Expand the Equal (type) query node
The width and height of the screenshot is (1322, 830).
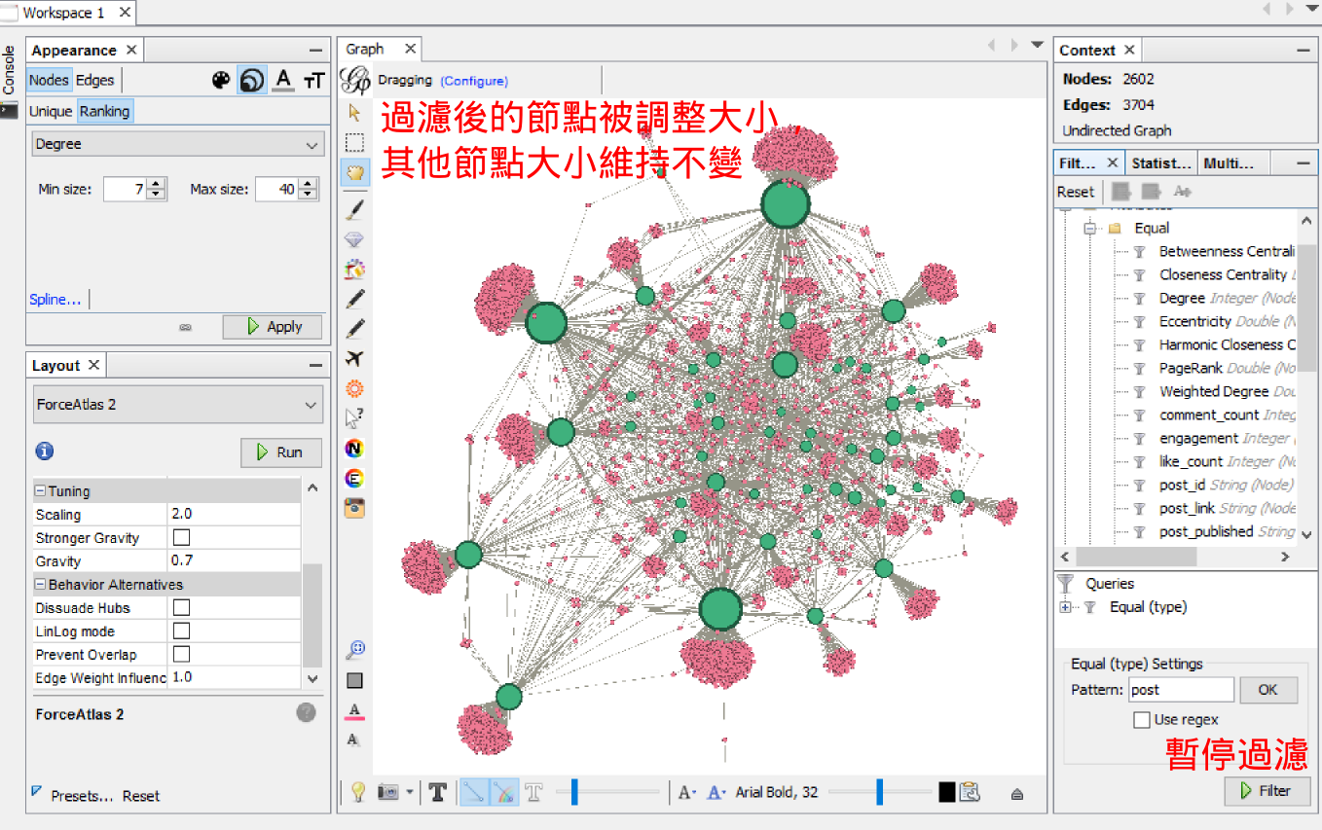tap(1066, 607)
